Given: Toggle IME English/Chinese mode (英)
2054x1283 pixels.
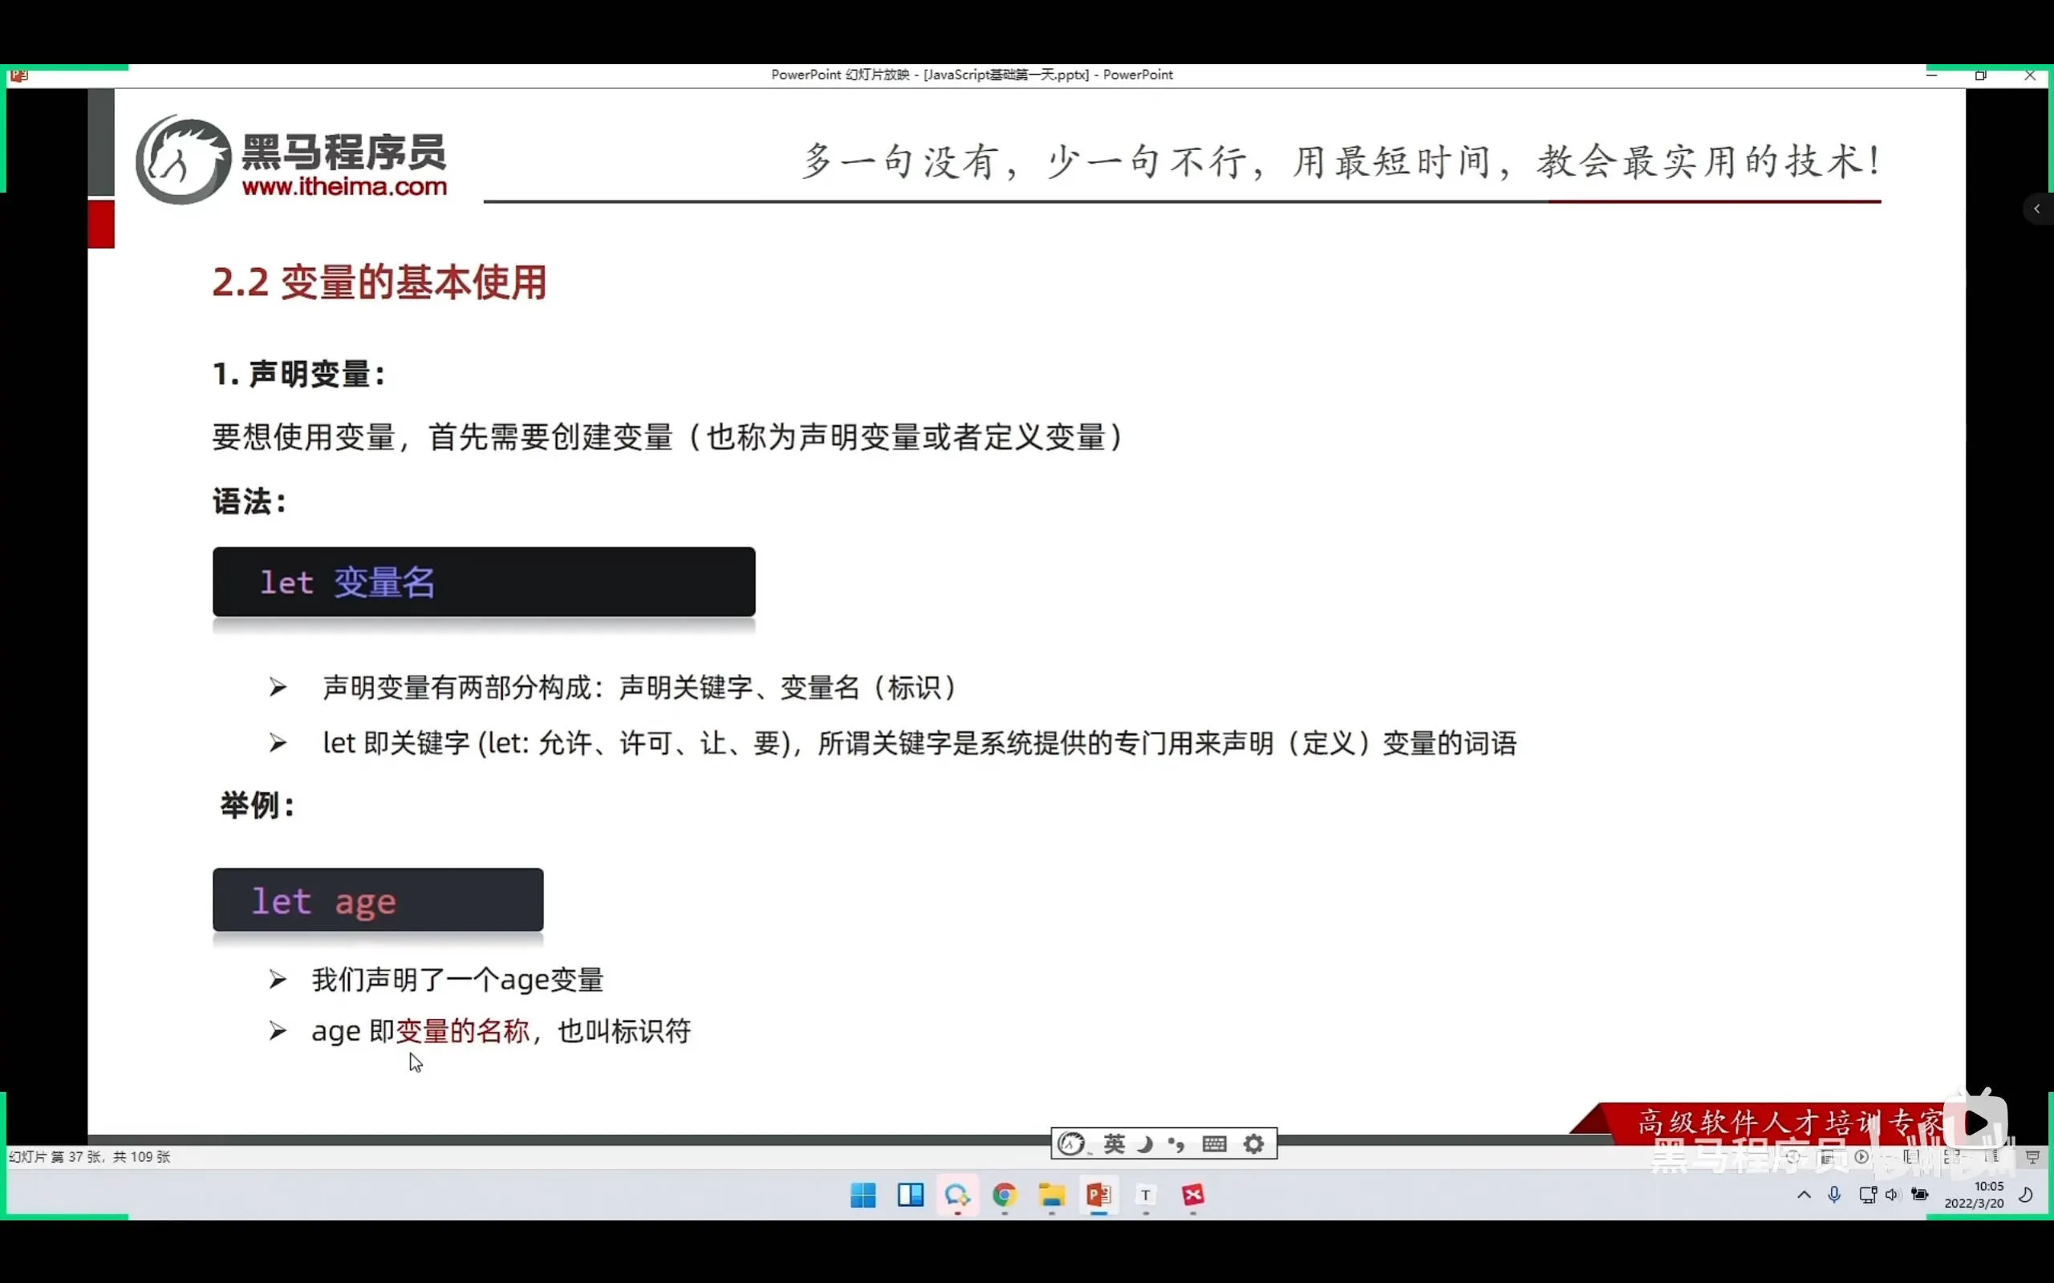Looking at the screenshot, I should click(1114, 1144).
